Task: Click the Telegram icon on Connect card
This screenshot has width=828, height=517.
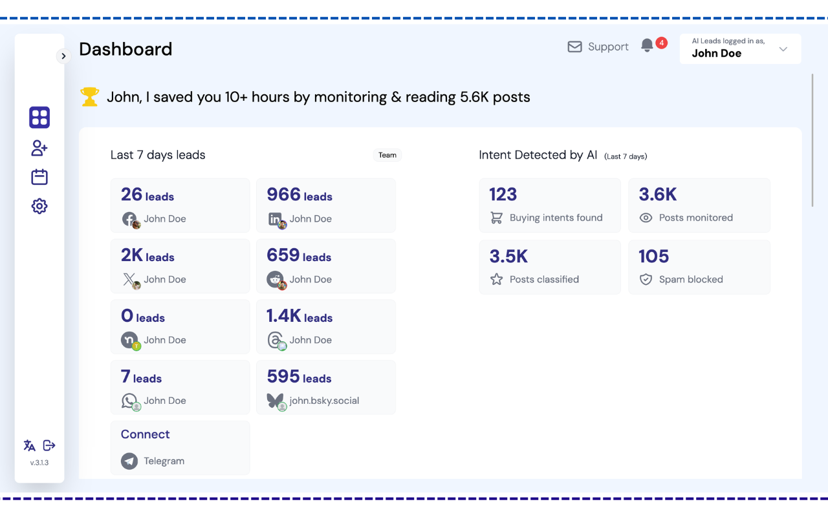Action: pyautogui.click(x=129, y=461)
